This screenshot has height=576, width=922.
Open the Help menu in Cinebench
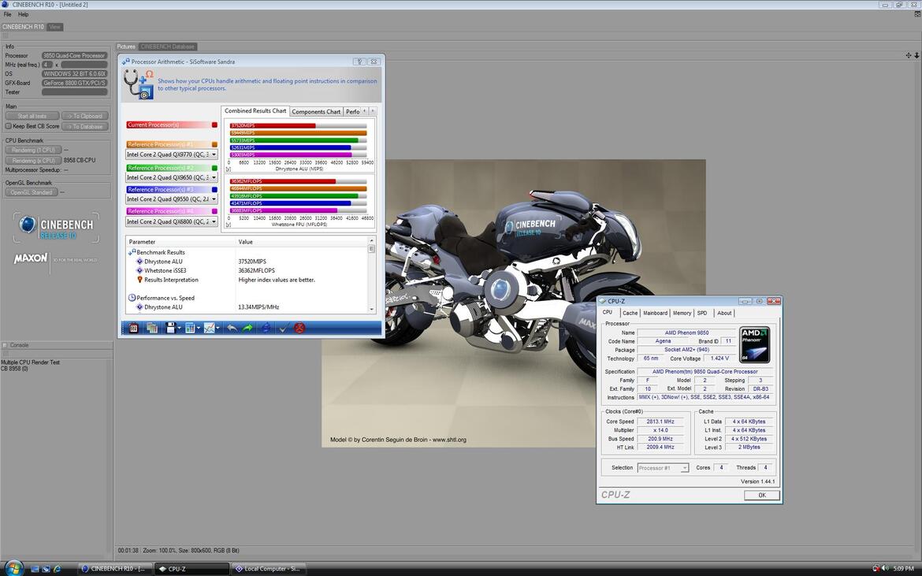pos(23,14)
